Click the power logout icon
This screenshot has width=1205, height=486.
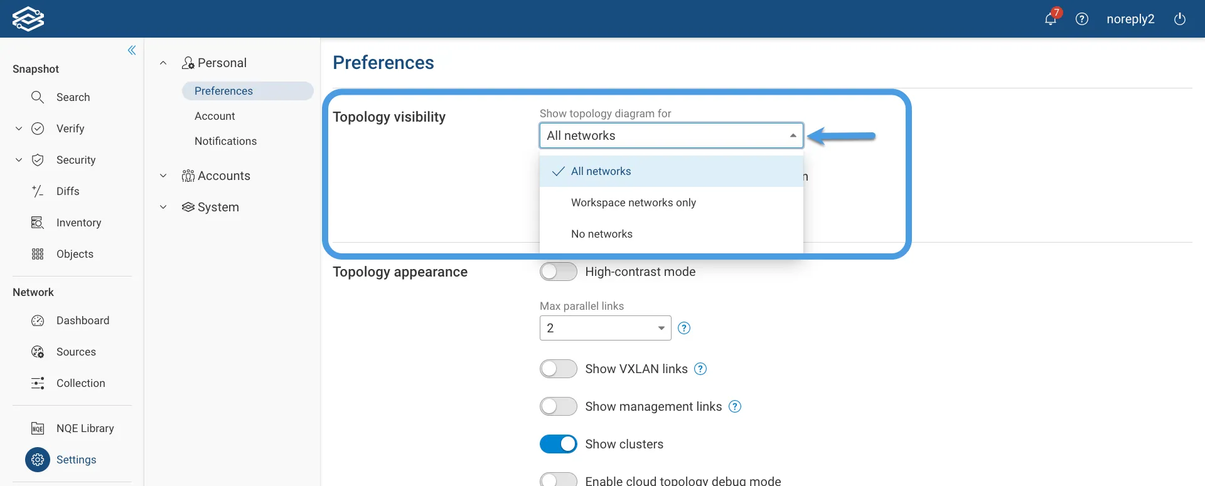[x=1180, y=19]
